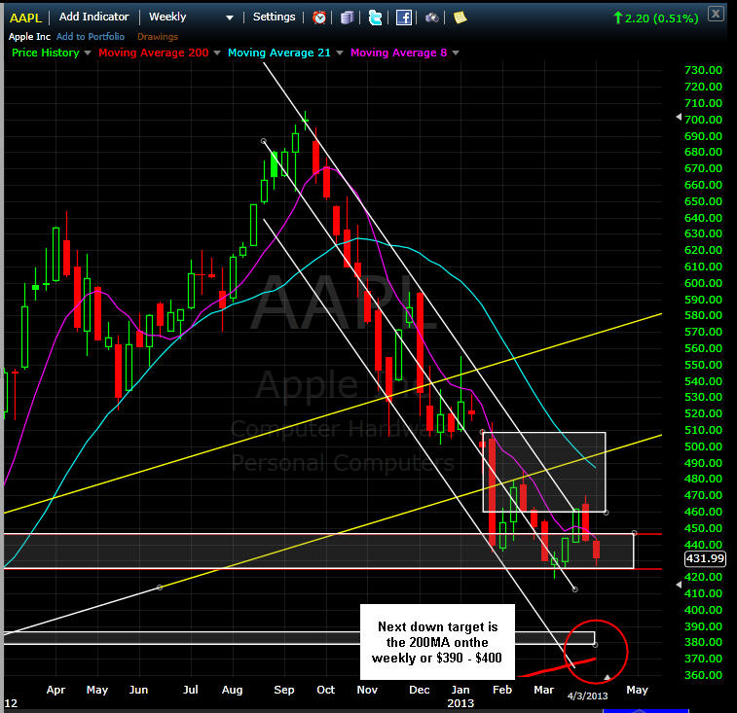Expand Price History dropdown arrow
Viewport: 737px width, 713px height.
87,53
